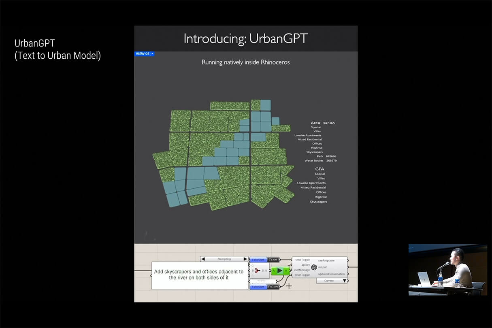Click the updatedConversation output parameter
Image resolution: width=492 pixels, height=328 pixels.
(x=331, y=274)
